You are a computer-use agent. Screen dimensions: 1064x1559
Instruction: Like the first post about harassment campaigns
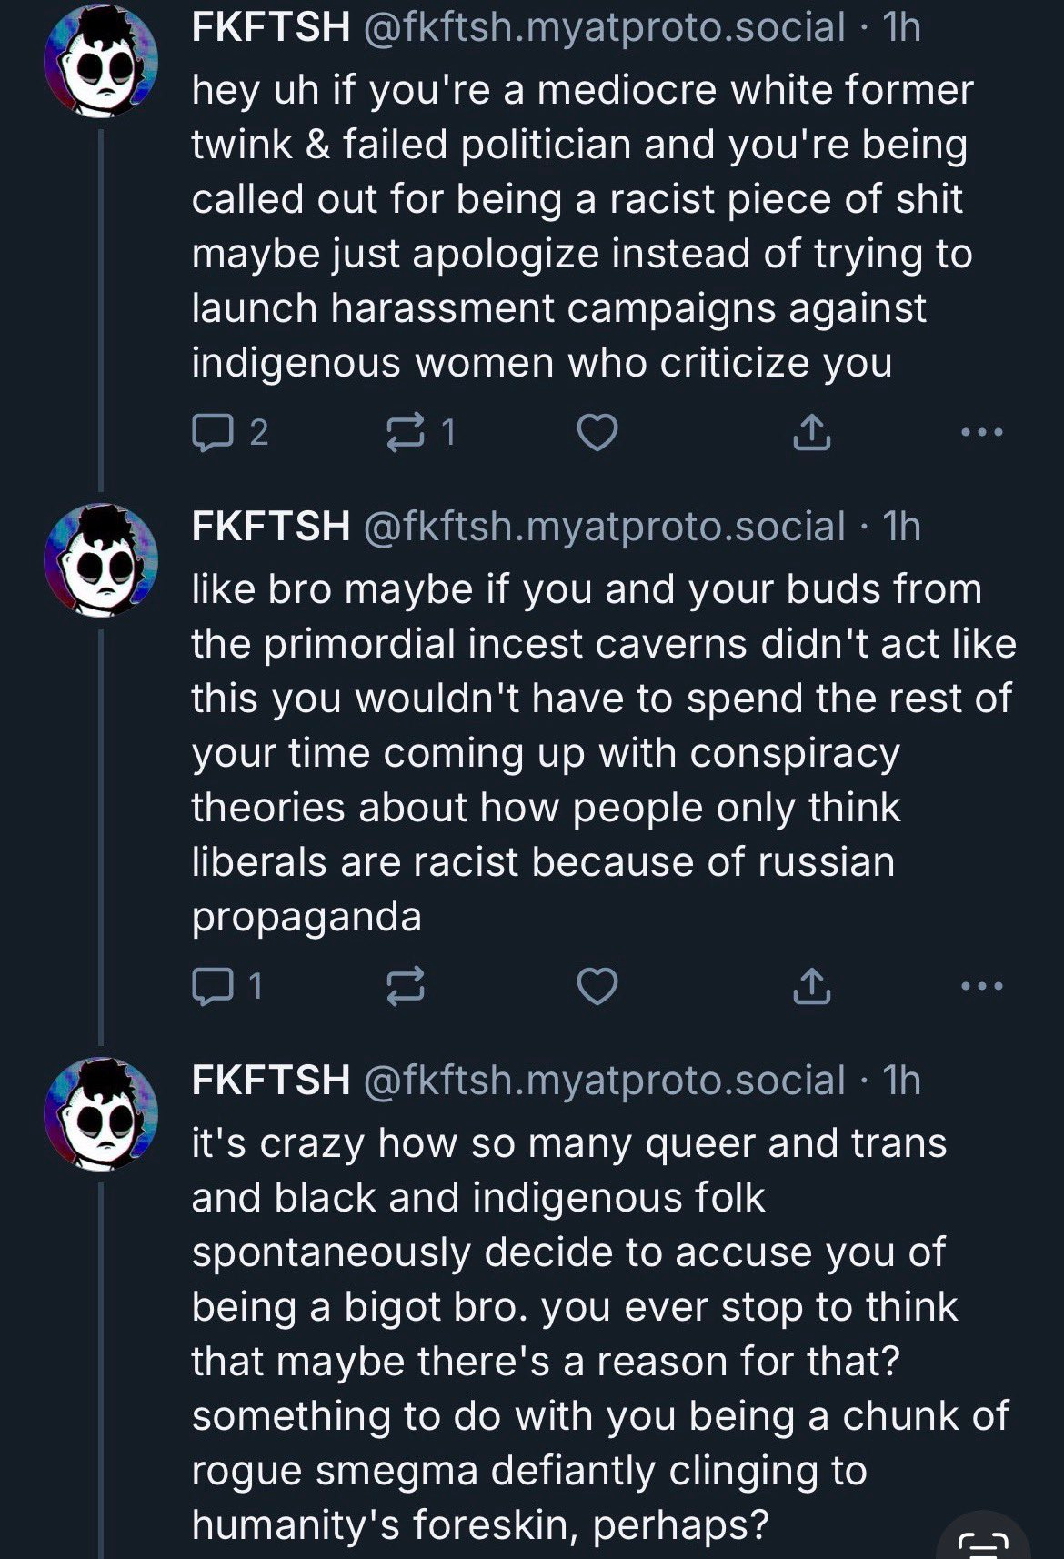click(597, 432)
